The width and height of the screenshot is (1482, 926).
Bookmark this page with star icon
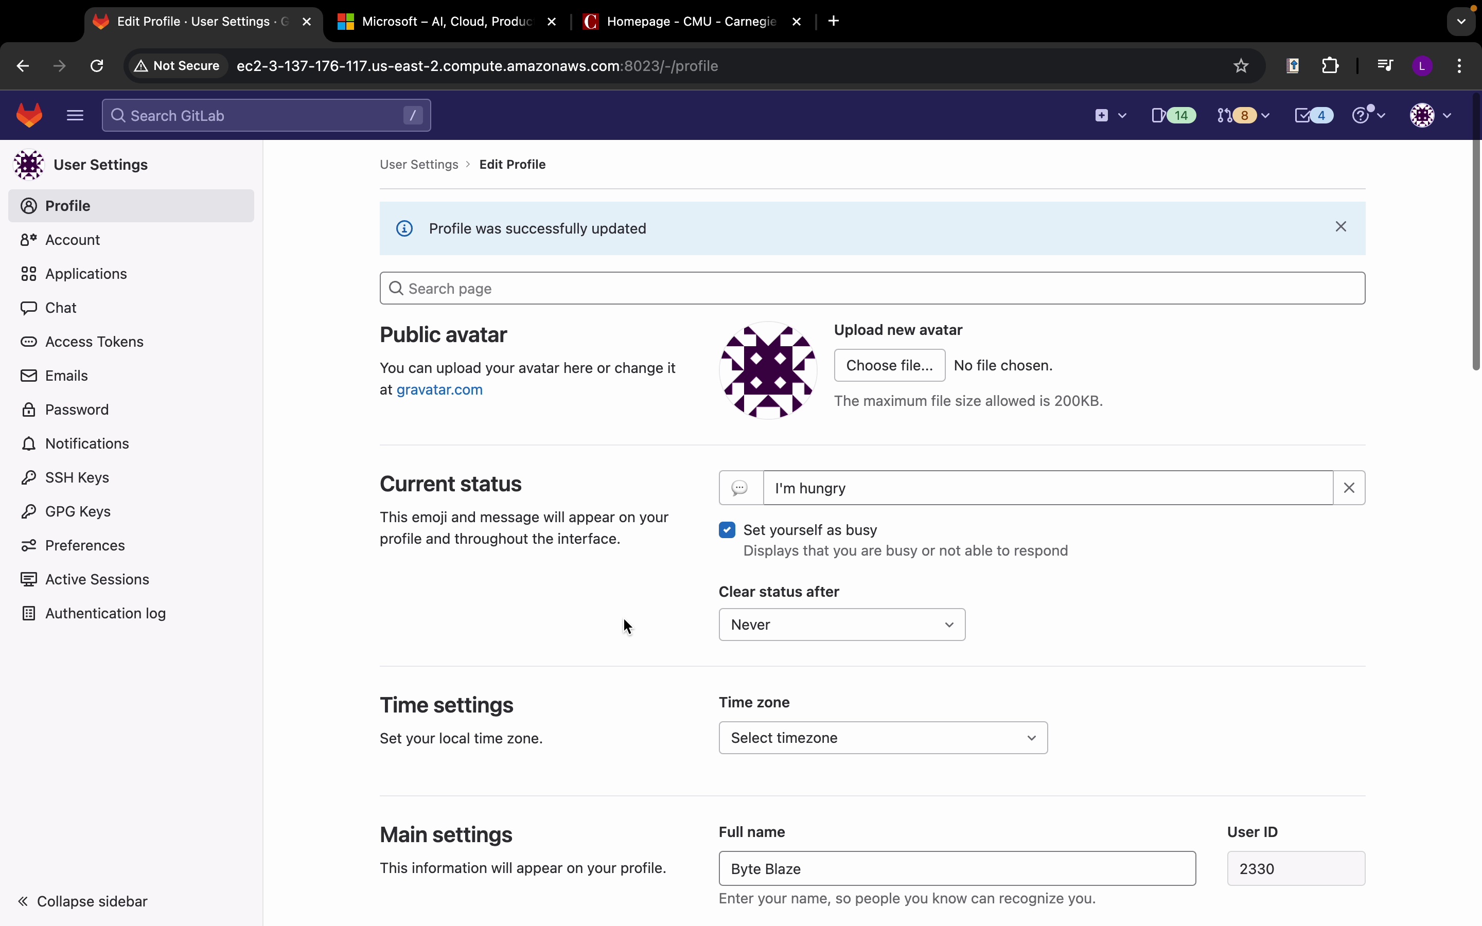[x=1241, y=65]
